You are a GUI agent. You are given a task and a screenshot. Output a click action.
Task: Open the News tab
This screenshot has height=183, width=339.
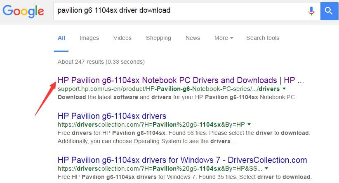point(193,38)
